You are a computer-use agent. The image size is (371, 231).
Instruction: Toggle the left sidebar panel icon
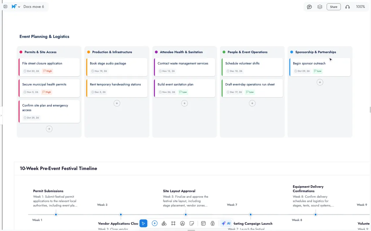coord(5,7)
